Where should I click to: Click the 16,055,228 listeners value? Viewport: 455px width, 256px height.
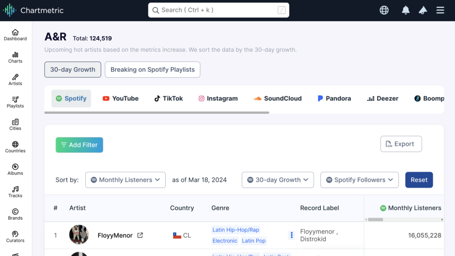[x=424, y=236]
